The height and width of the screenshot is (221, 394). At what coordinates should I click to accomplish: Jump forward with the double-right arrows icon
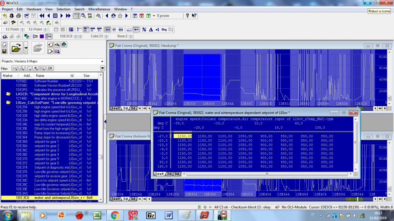pos(68,16)
